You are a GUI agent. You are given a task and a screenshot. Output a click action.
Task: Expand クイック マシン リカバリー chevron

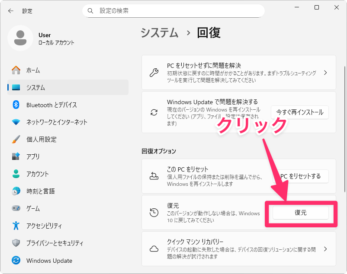point(325,249)
